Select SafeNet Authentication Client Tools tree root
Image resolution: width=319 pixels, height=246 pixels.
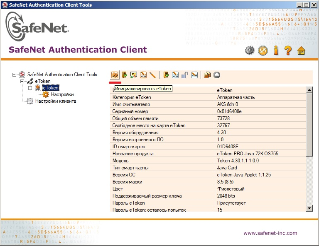pos(62,75)
